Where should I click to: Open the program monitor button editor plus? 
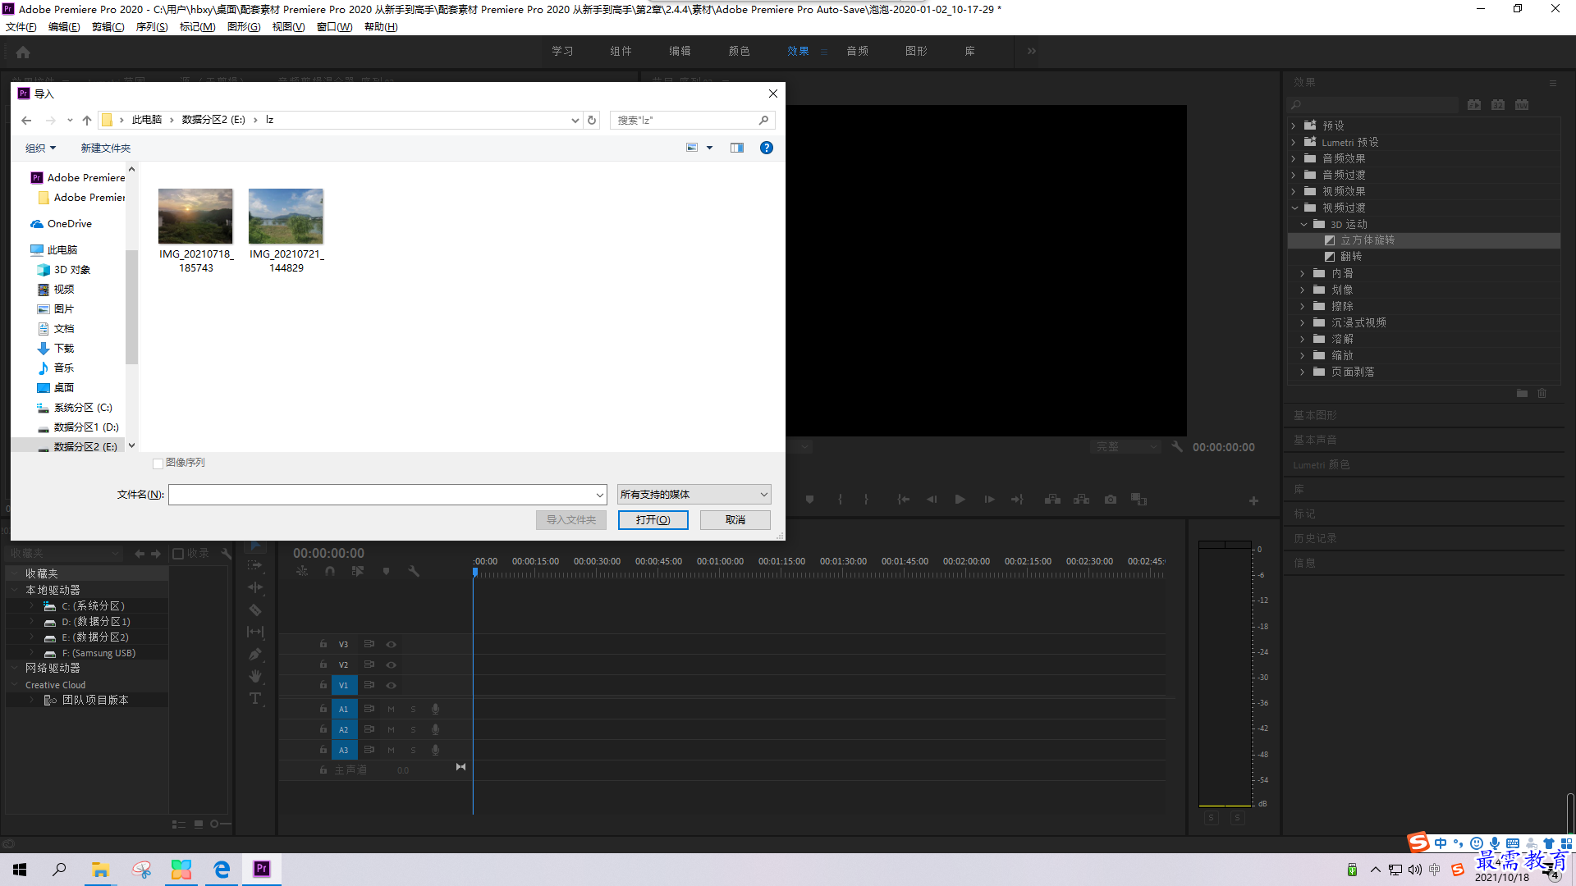point(1253,500)
